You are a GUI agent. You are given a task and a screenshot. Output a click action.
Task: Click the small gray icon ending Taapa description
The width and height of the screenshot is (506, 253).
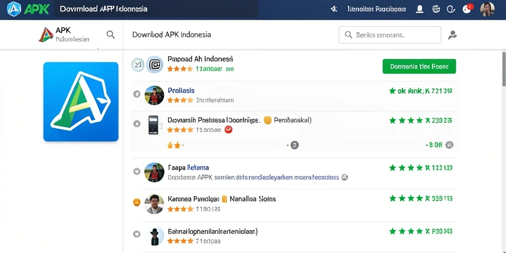(344, 177)
